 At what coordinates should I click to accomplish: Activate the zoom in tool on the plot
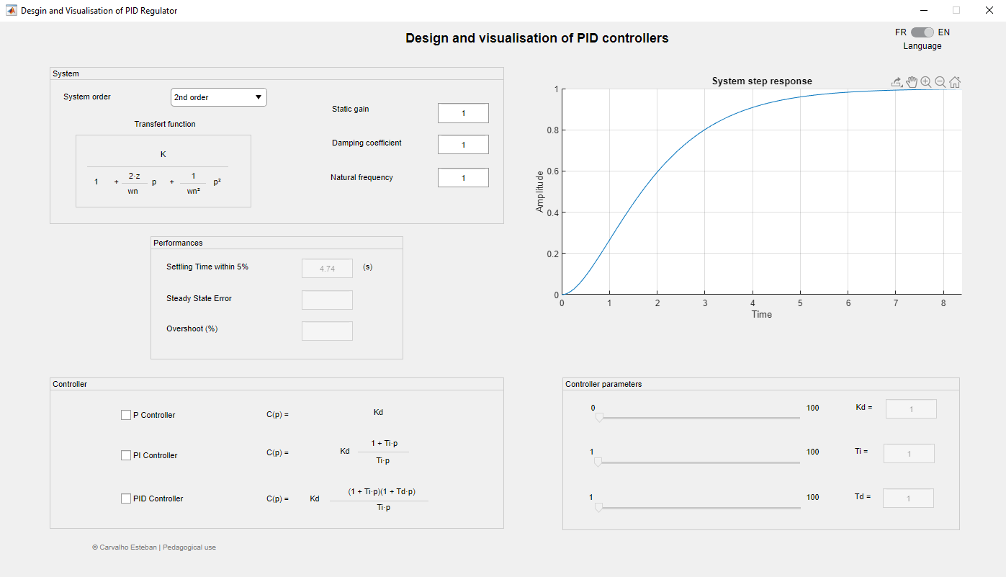tap(926, 82)
